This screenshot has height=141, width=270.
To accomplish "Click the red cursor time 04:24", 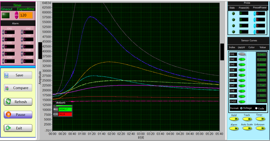I will [x=65, y=114].
